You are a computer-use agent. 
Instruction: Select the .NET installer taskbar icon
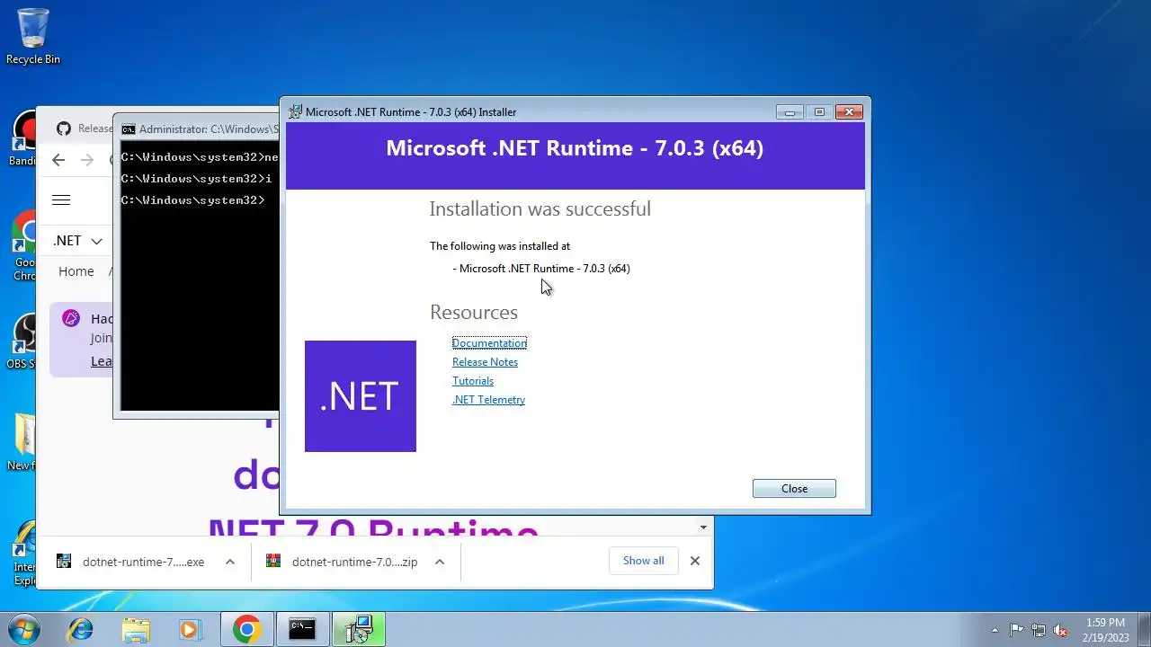[359, 630]
